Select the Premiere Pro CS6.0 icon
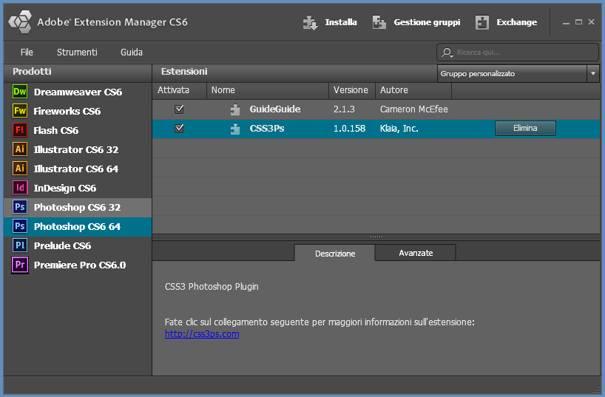This screenshot has height=397, width=605. coord(20,265)
